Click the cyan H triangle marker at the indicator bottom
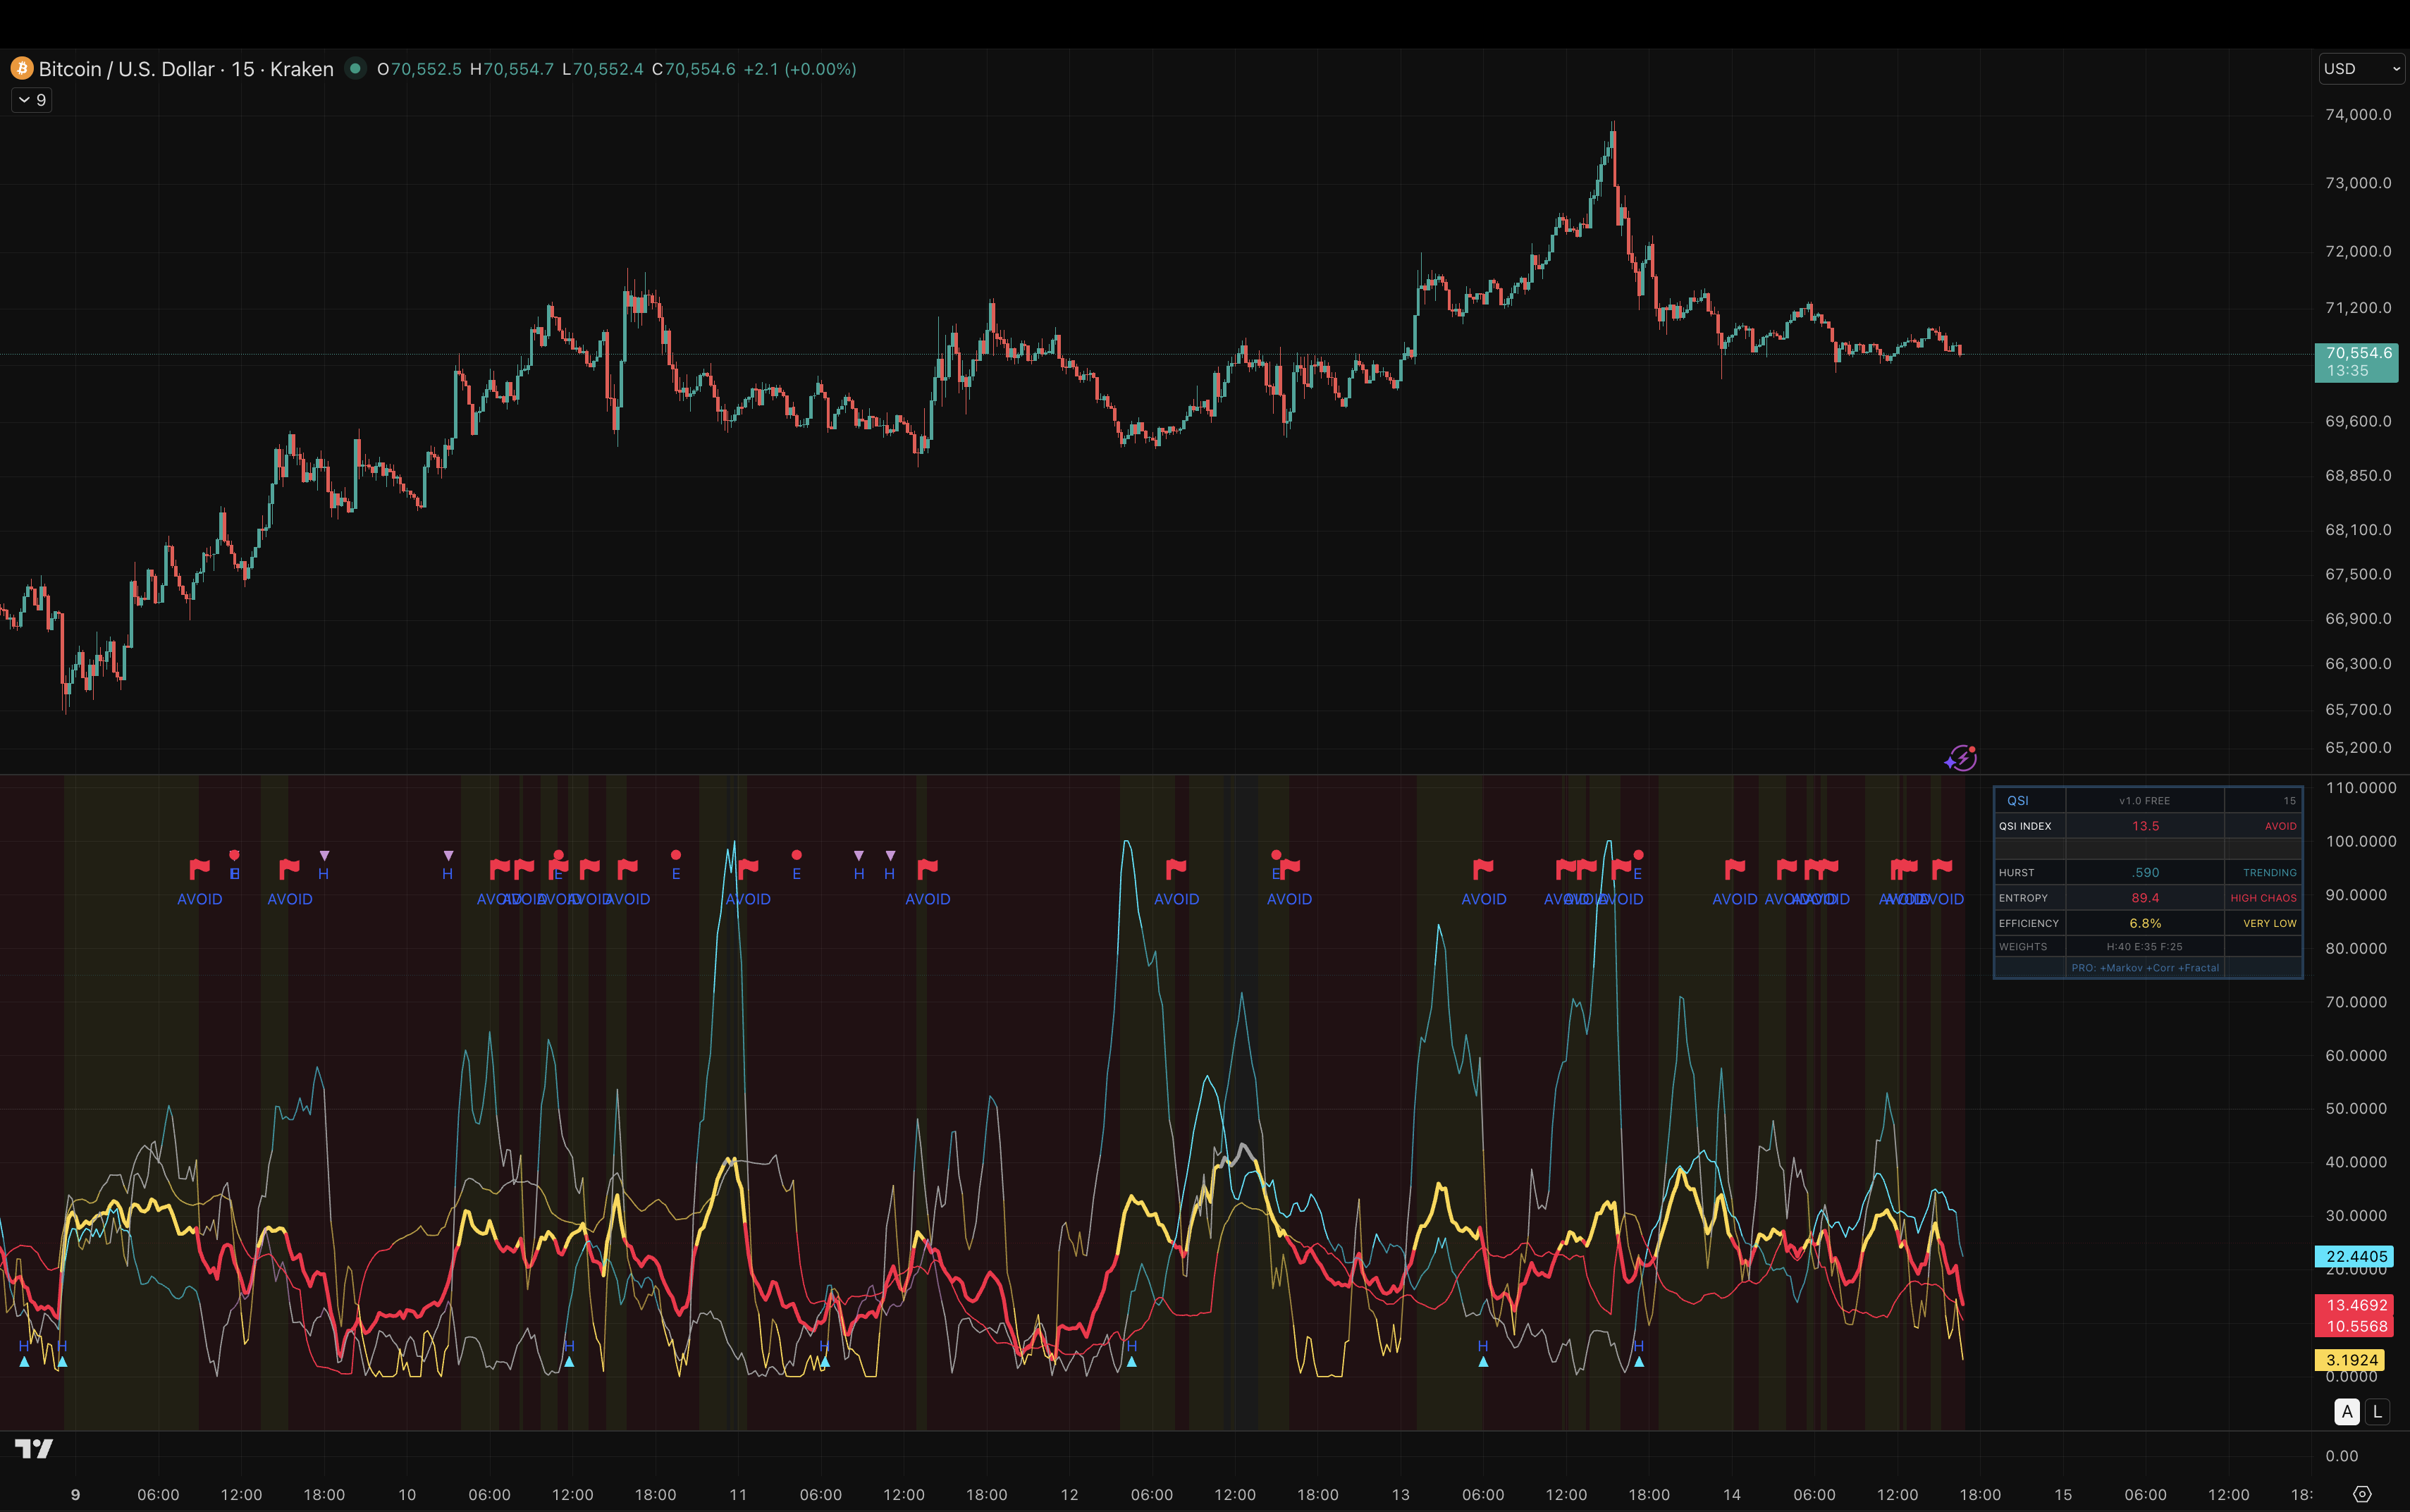 click(25, 1361)
